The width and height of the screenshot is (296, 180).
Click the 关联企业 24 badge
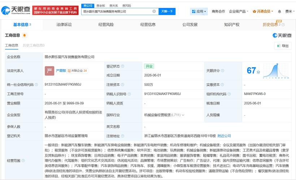tap(77, 71)
